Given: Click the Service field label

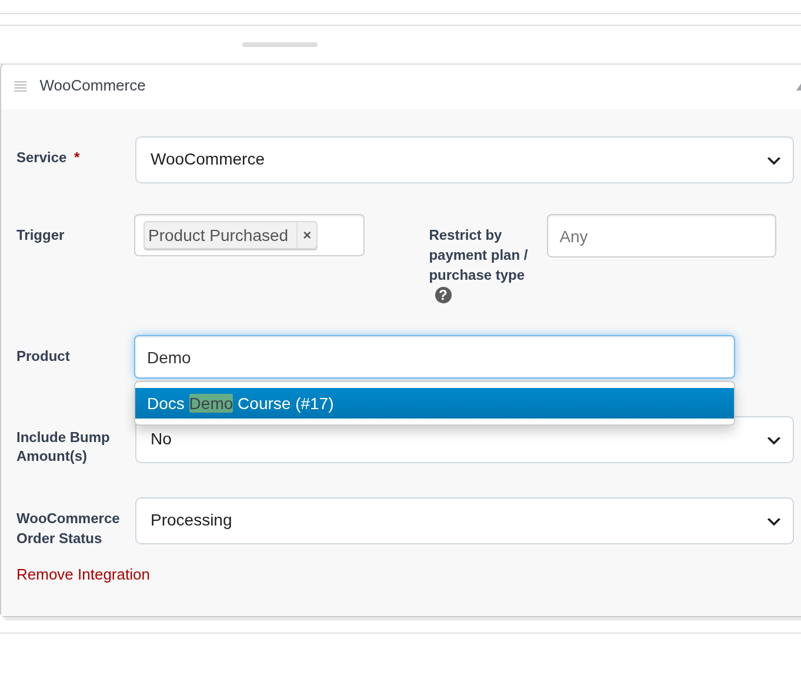Looking at the screenshot, I should (x=42, y=158).
